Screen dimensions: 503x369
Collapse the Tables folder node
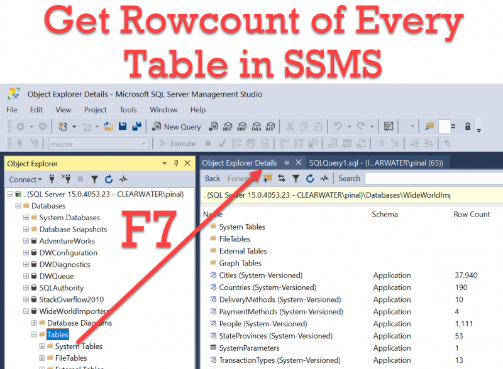[34, 334]
